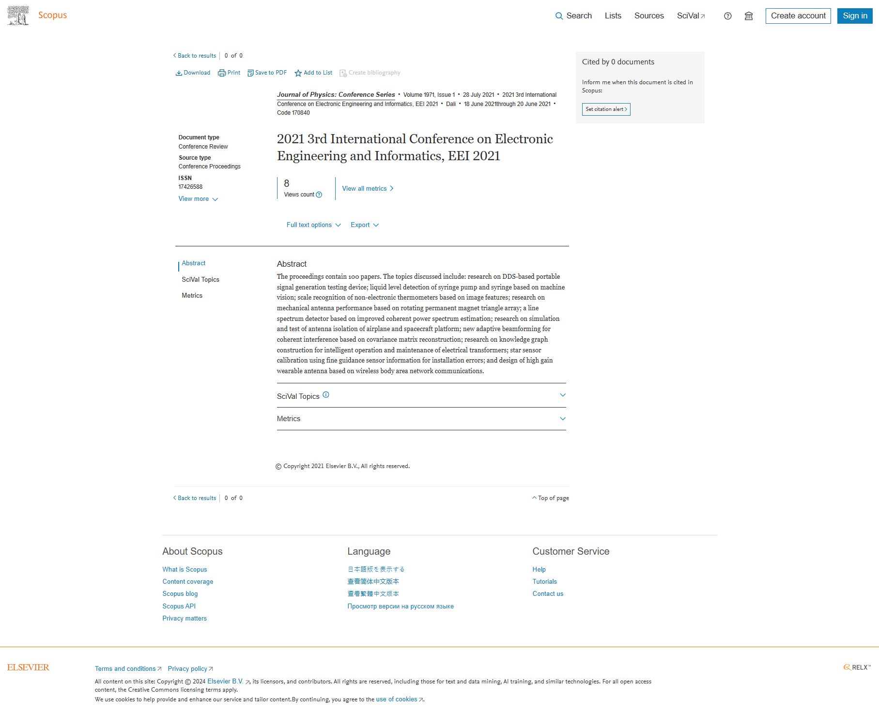
Task: Open Help under Customer Service
Action: pyautogui.click(x=539, y=570)
